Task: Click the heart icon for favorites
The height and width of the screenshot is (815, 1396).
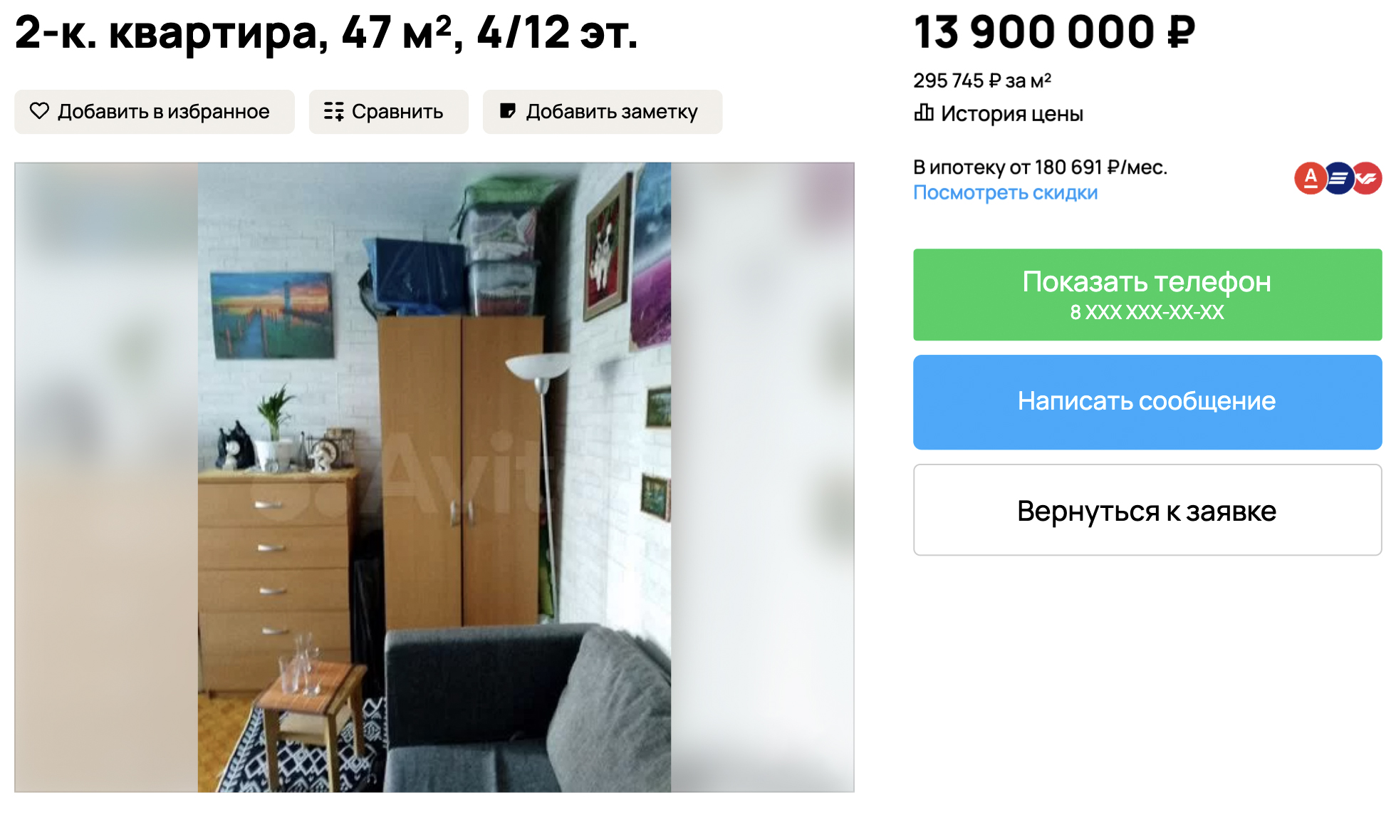Action: [39, 111]
